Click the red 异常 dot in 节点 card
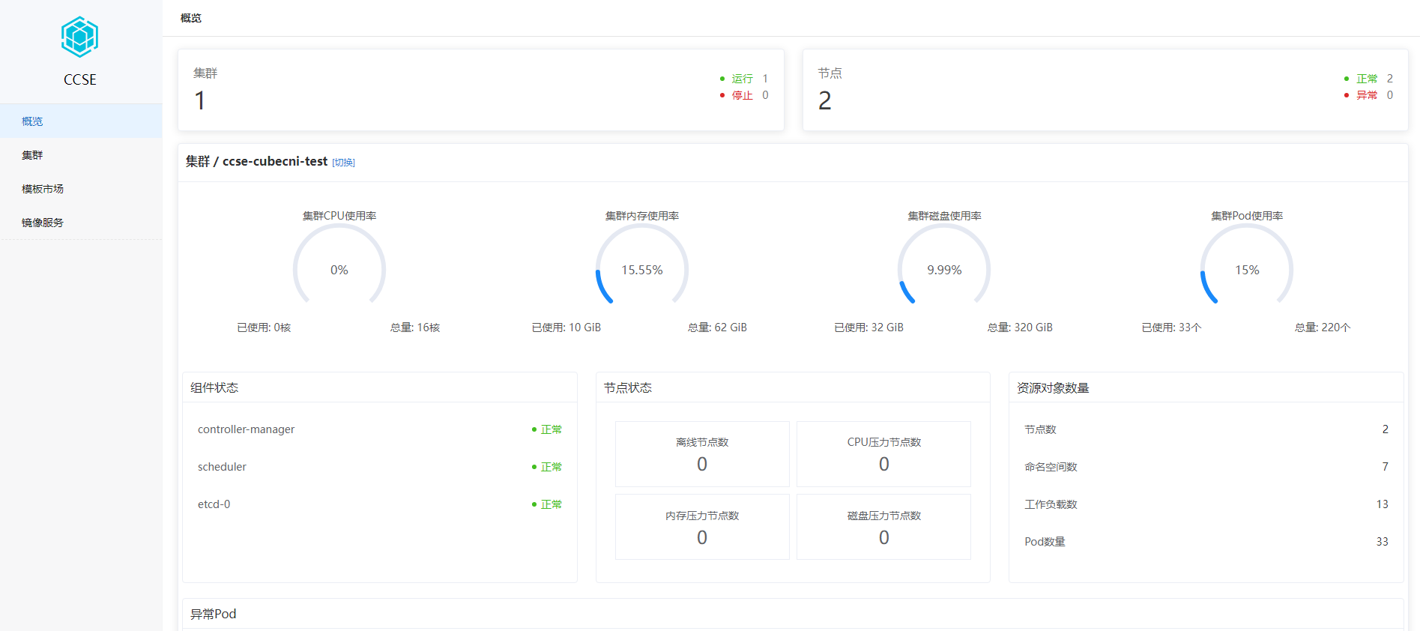The width and height of the screenshot is (1420, 631). click(1347, 95)
